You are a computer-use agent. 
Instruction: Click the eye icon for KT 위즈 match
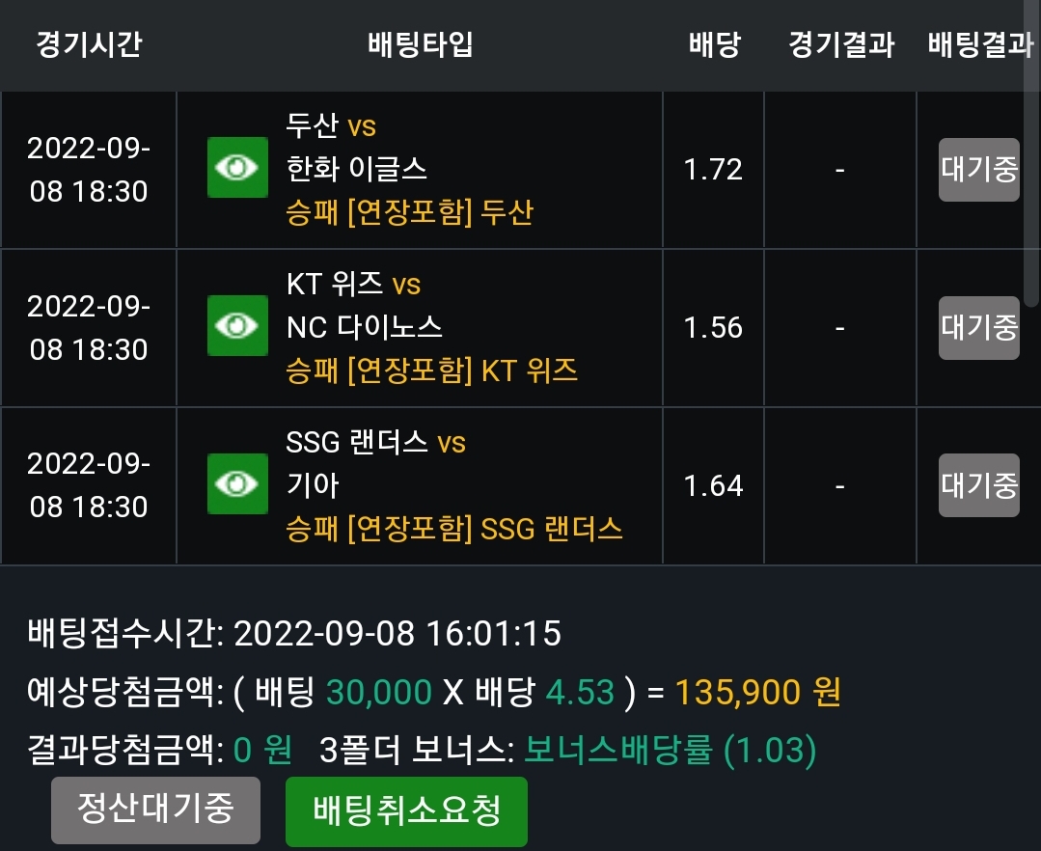point(237,325)
